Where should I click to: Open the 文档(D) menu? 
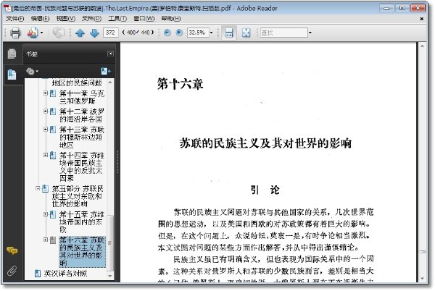[91, 19]
